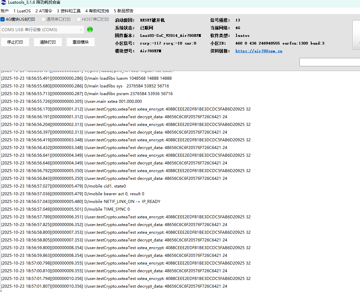Open the 账户 menu
Image resolution: width=360 pixels, height=292 pixels.
coord(5,11)
